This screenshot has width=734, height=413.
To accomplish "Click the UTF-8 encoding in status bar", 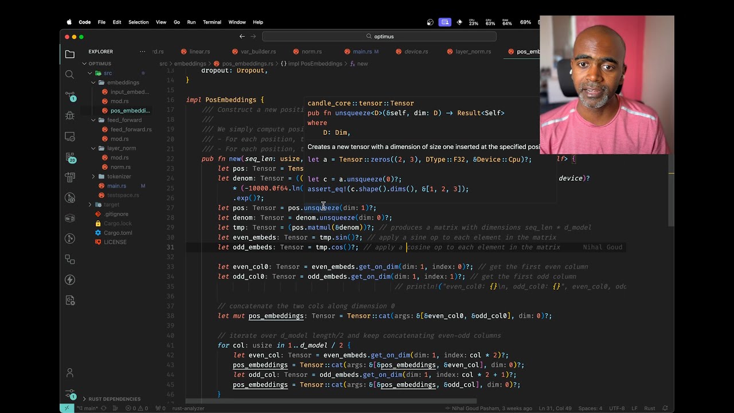I will (617, 408).
